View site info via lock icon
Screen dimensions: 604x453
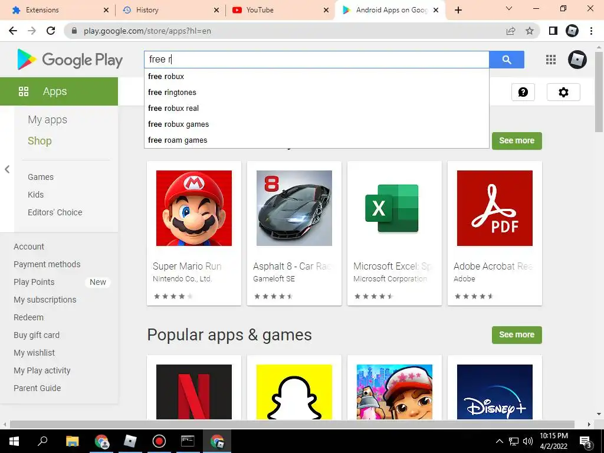[74, 31]
